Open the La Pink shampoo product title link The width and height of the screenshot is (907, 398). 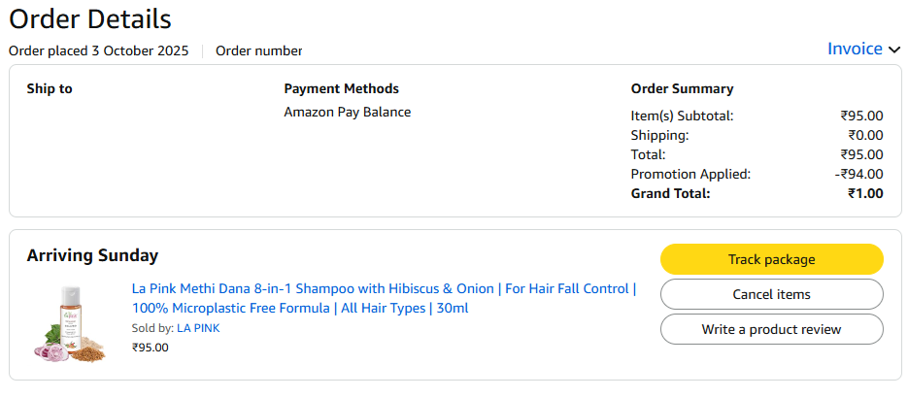click(384, 298)
